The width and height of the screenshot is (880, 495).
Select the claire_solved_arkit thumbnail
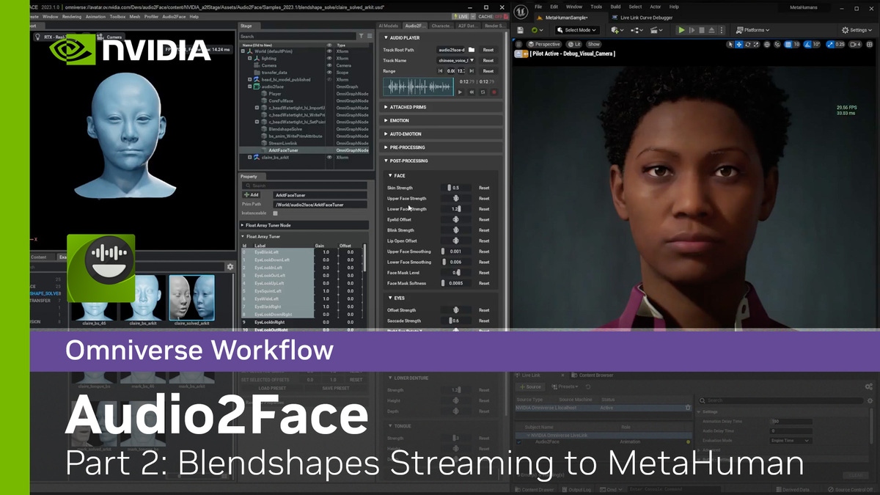(191, 298)
